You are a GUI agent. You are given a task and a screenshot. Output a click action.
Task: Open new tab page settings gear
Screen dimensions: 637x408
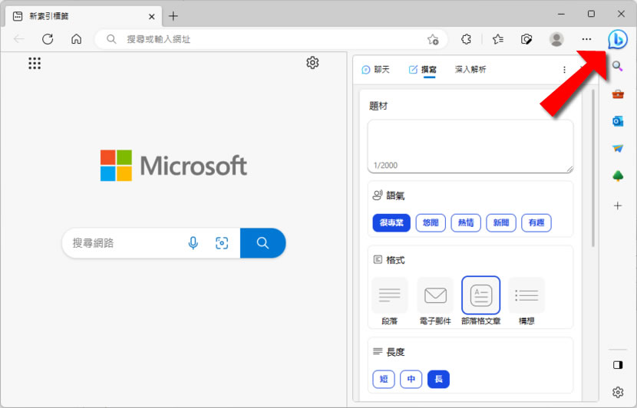click(312, 63)
